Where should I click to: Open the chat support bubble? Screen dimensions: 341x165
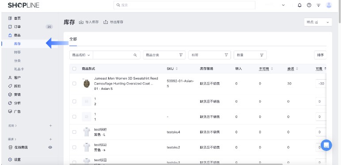(326, 145)
